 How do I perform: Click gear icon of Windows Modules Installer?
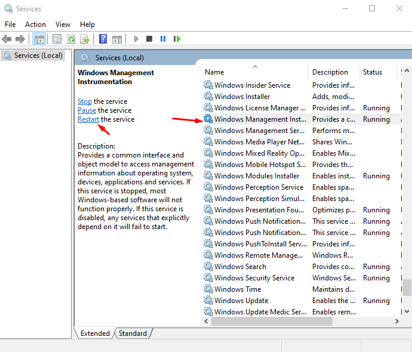[208, 175]
